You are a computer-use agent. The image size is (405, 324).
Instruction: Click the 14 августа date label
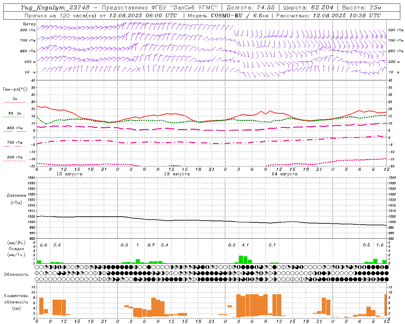284,174
